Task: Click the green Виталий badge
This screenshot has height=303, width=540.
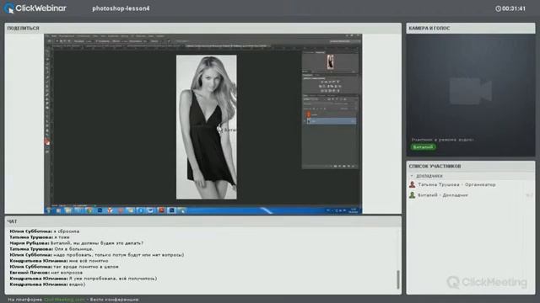Action: click(x=423, y=147)
